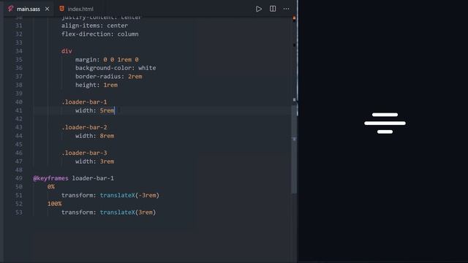Click the 'width: 8rem' line
Viewport: 468px width, 263px height.
click(94, 136)
